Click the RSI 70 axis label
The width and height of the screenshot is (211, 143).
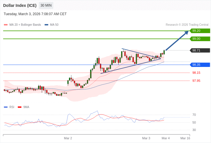click(194, 115)
